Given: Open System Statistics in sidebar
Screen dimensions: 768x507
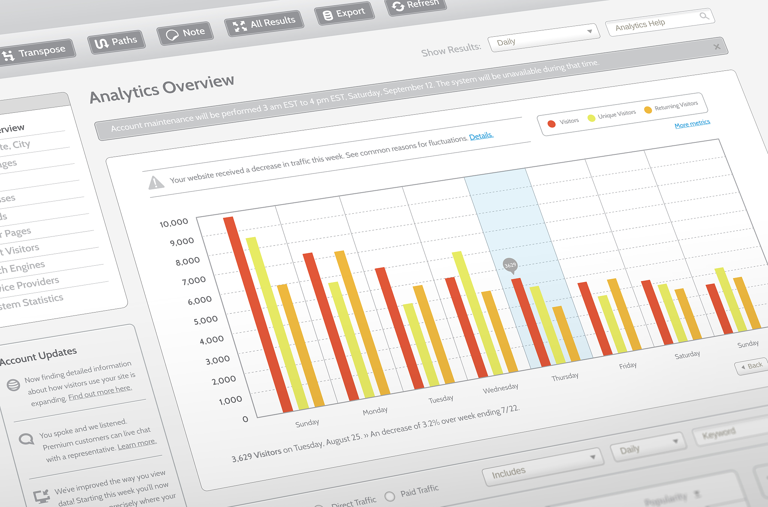Looking at the screenshot, I should coord(32,302).
